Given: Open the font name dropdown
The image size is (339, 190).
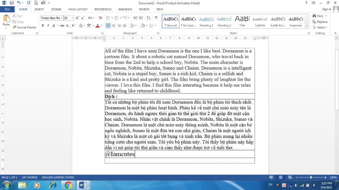Looking at the screenshot, I should click(61, 18).
